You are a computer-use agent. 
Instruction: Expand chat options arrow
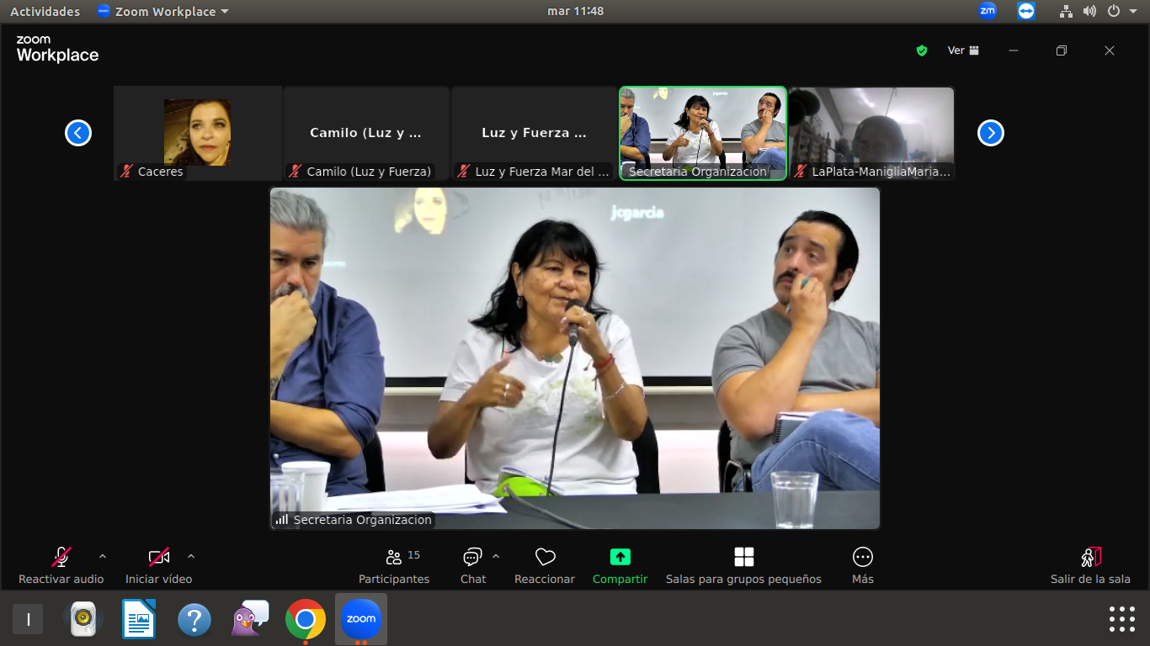(496, 556)
